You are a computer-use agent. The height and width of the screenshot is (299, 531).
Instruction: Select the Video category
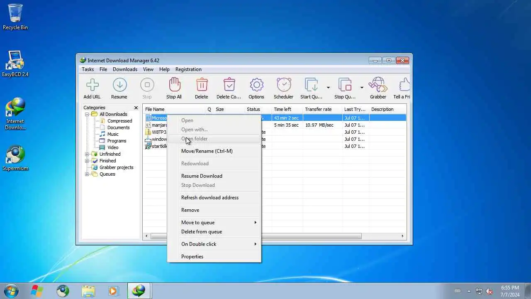coord(113,147)
